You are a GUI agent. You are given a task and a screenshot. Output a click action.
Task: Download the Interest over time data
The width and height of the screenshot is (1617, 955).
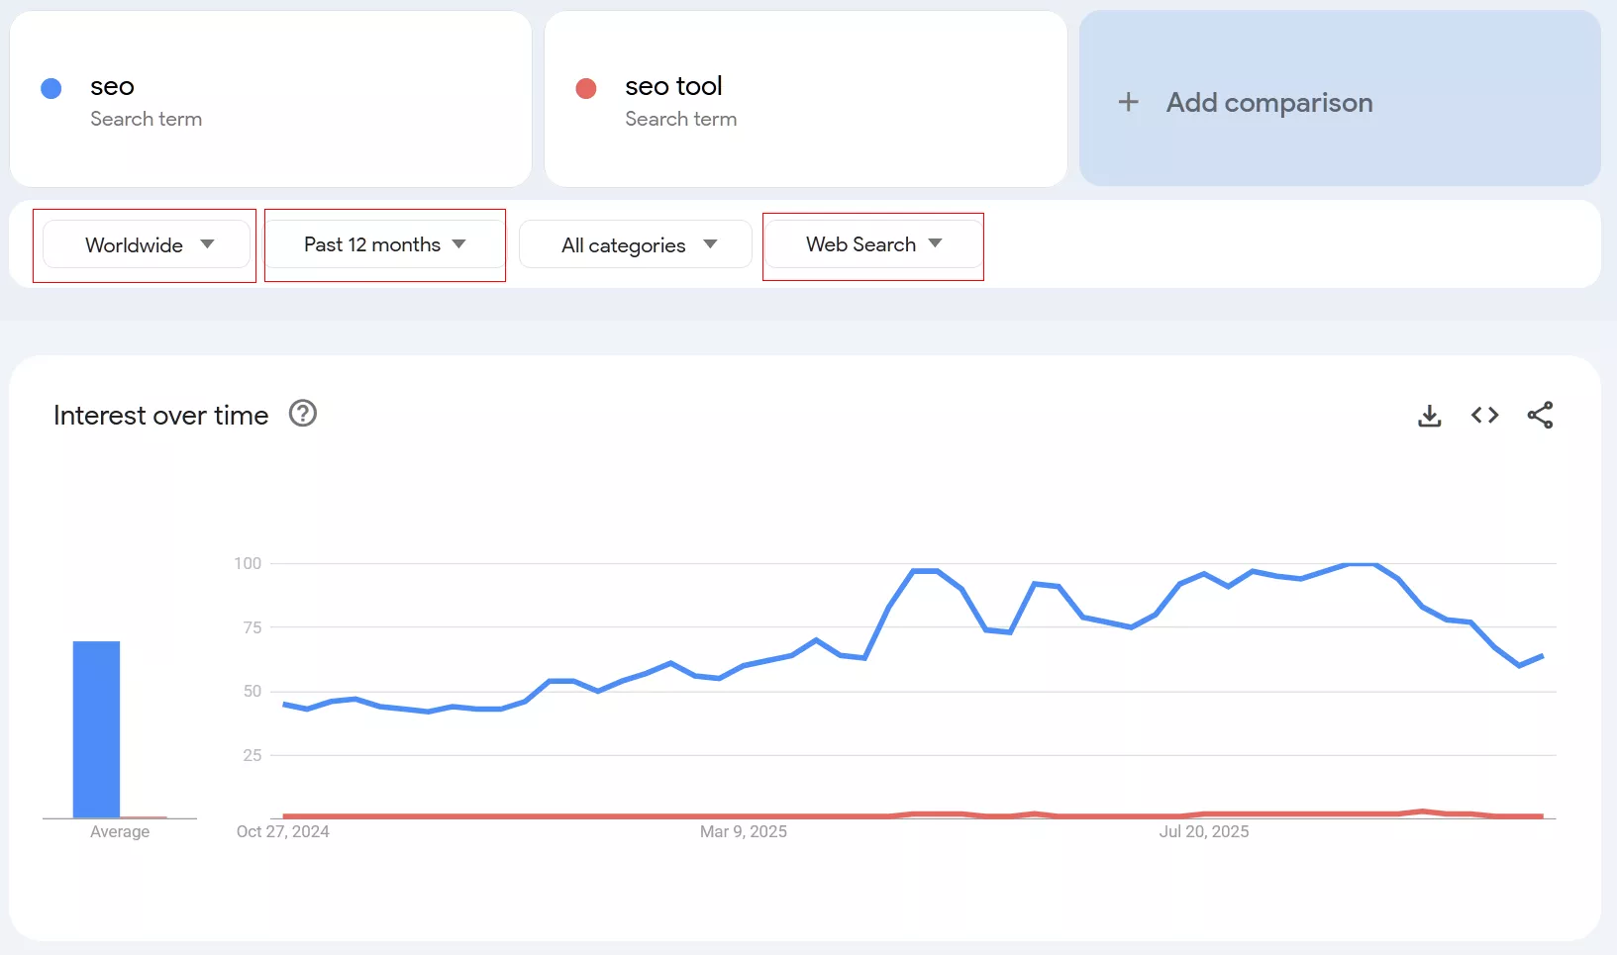click(1429, 416)
